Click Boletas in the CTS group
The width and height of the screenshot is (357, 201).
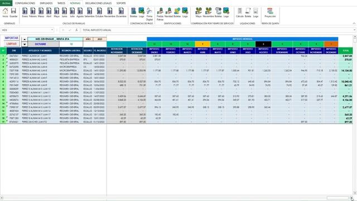point(218,12)
